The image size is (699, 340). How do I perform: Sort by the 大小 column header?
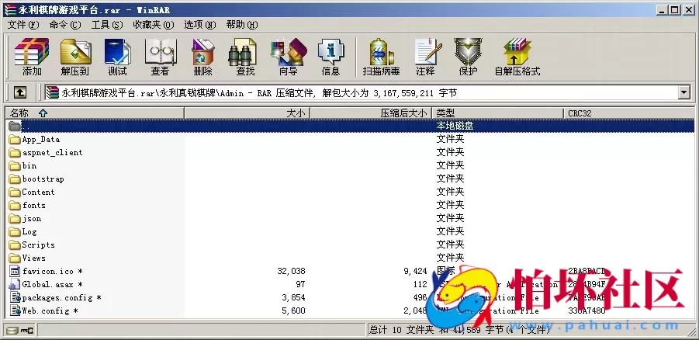247,113
